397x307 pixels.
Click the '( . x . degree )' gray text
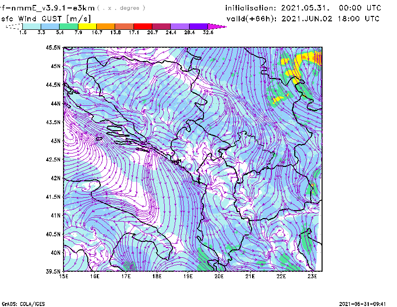(x=122, y=8)
